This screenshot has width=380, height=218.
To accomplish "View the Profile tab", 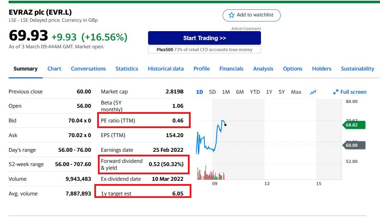I will coord(201,69).
